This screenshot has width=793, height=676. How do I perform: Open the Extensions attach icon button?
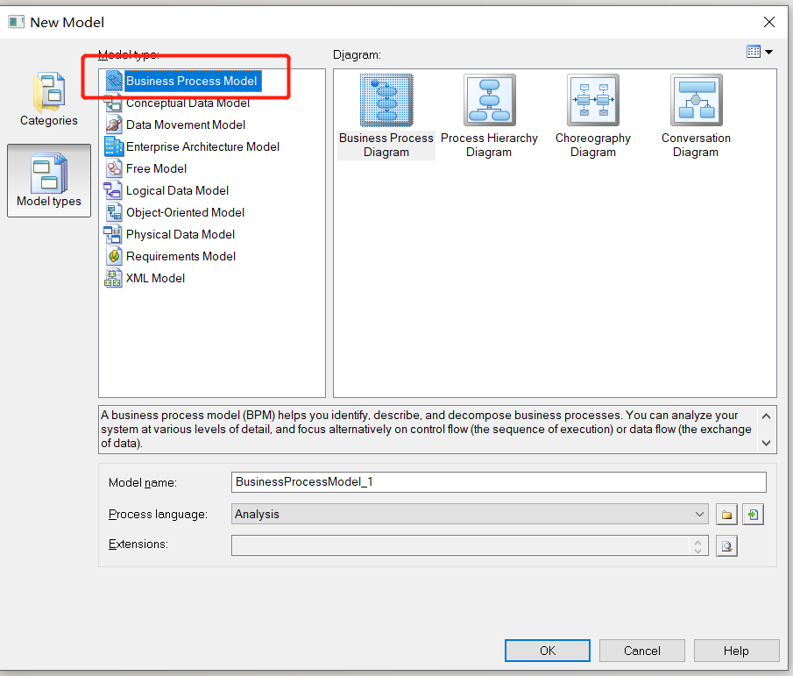(726, 546)
